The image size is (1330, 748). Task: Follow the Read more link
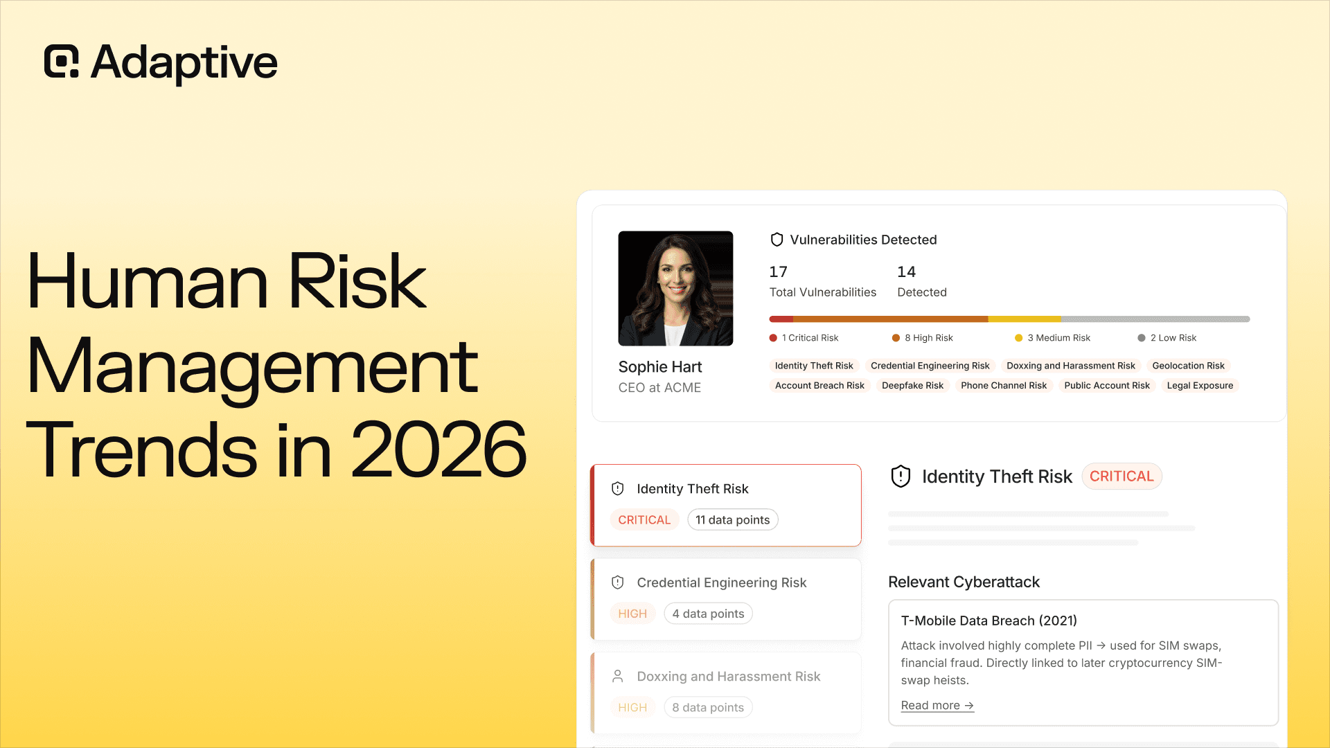[937, 705]
